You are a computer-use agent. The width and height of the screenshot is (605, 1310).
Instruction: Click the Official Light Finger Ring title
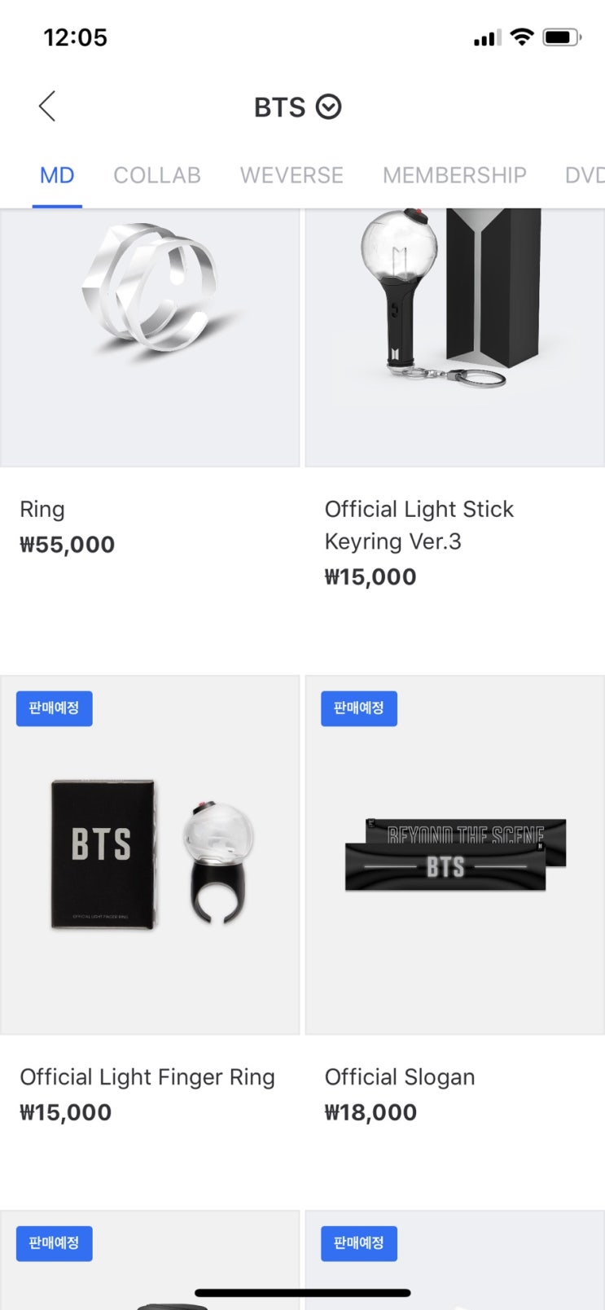pos(147,1077)
